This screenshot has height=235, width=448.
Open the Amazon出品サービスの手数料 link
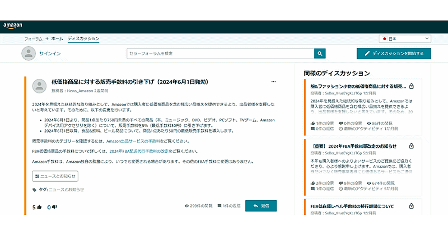tap(133, 141)
